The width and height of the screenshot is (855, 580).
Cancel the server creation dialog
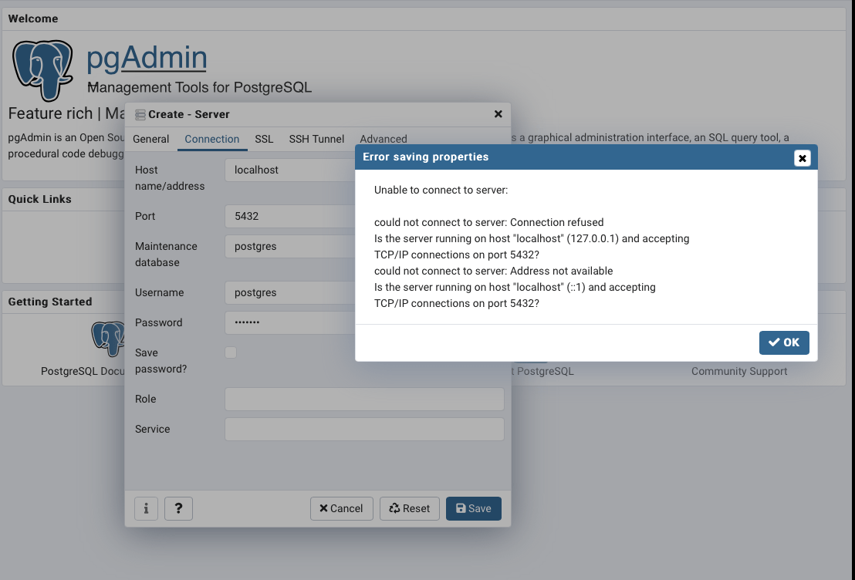pos(341,508)
